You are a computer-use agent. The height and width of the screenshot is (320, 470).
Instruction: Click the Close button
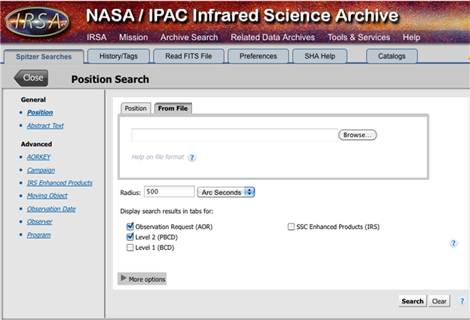31,78
